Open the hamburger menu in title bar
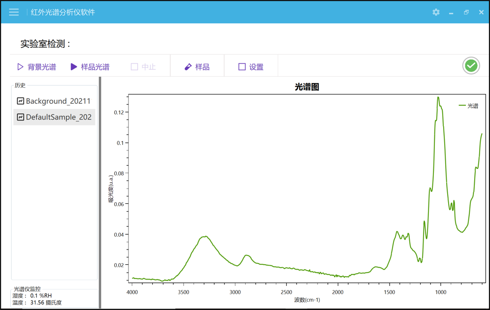 (x=14, y=12)
